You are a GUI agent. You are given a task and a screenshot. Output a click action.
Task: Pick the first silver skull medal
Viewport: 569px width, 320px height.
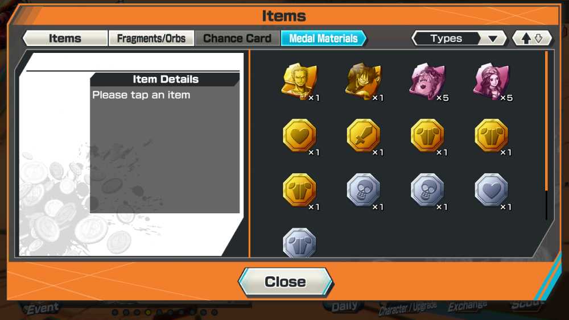pyautogui.click(x=363, y=190)
